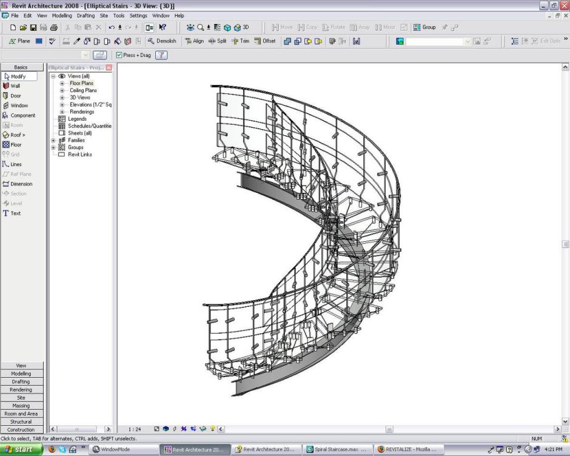Activate the Align tool
Screen dimensions: 570x456
[196, 41]
